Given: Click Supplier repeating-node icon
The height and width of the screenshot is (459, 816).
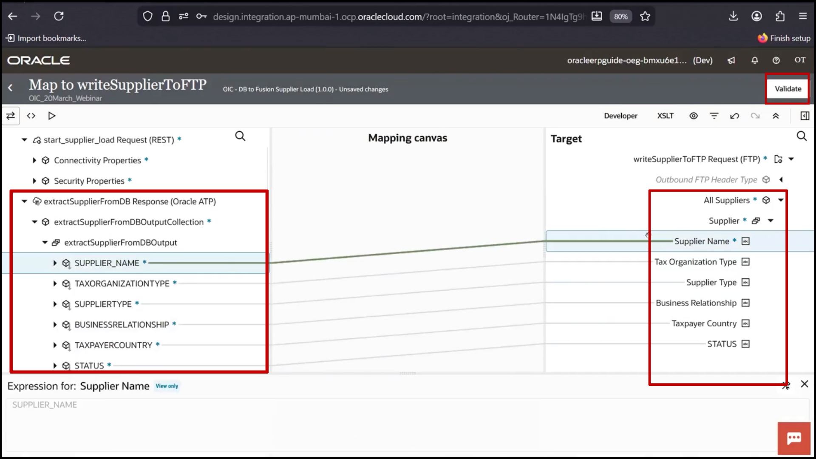Looking at the screenshot, I should (x=756, y=221).
